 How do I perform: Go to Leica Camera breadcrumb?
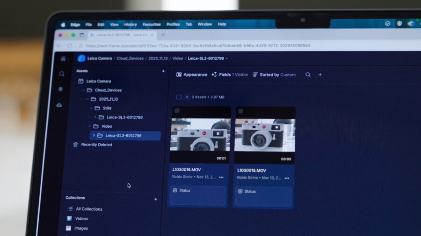pyautogui.click(x=100, y=58)
